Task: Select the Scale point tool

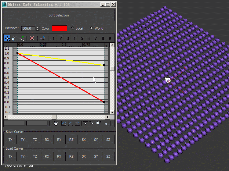Action: click(x=14, y=38)
